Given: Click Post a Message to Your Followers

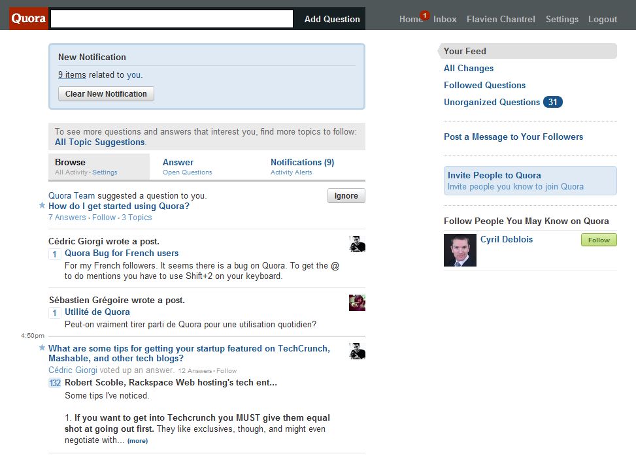Looking at the screenshot, I should click(513, 137).
